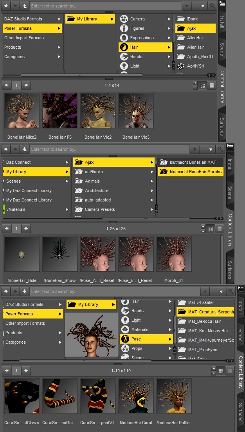
Task: Switch to Install tab in 1-10 of 10 pane
Action: point(240,308)
